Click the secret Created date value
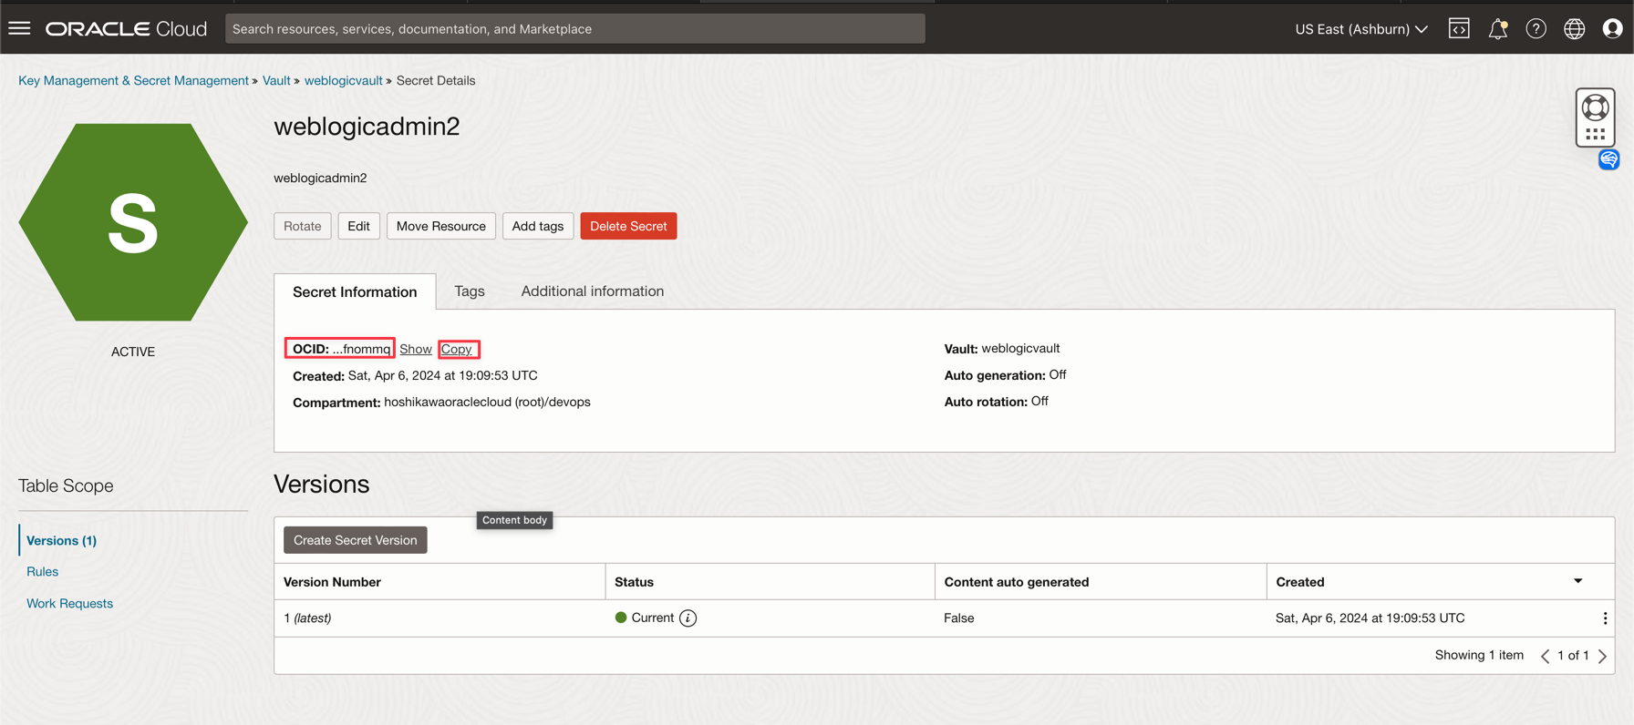Screen dimensions: 1634x725 point(442,376)
